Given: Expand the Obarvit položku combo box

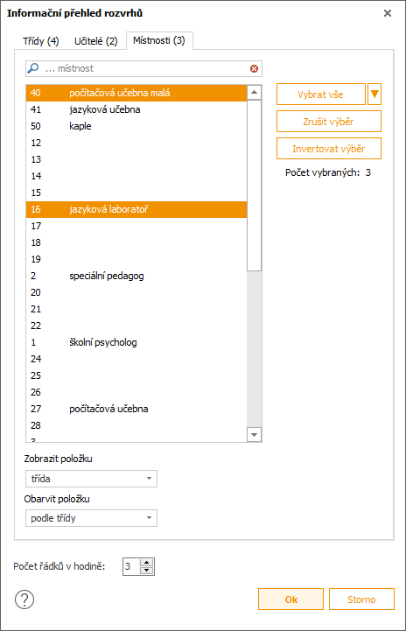Looking at the screenshot, I should pyautogui.click(x=91, y=518).
